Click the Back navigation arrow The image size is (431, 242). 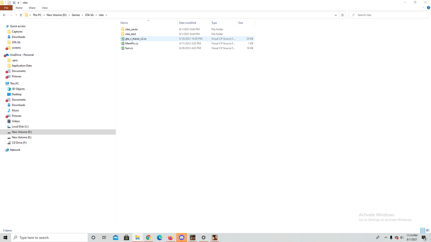pyautogui.click(x=4, y=15)
